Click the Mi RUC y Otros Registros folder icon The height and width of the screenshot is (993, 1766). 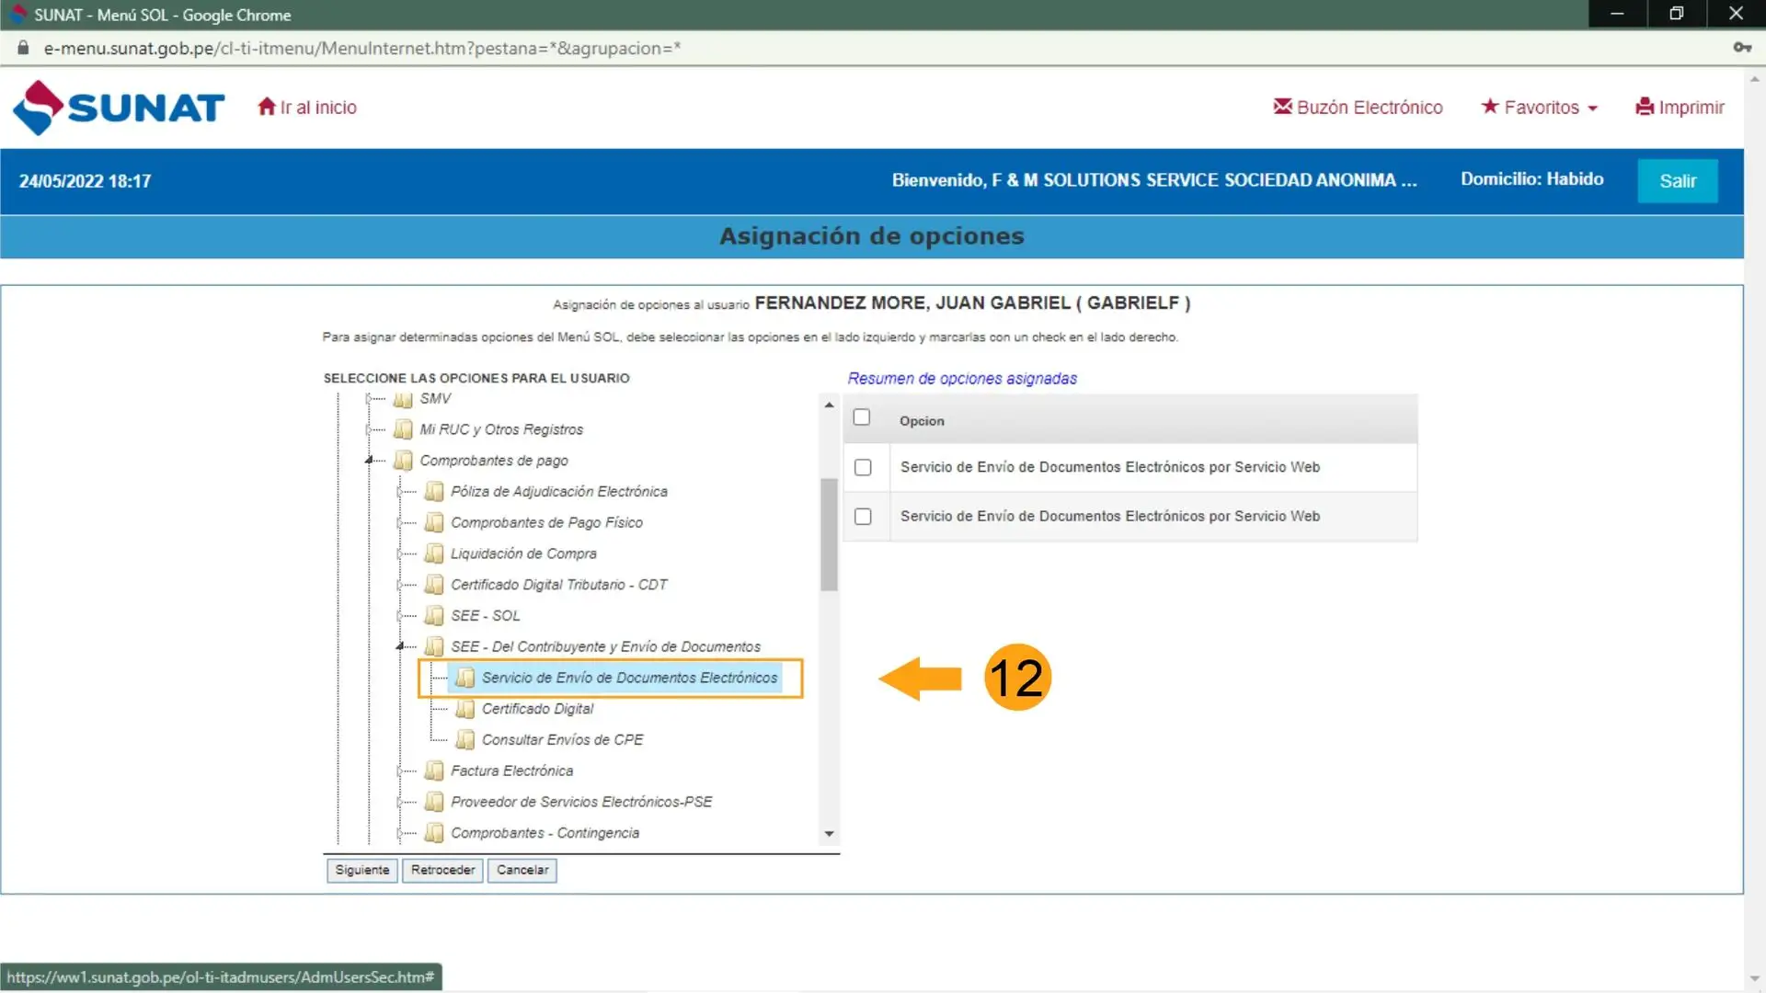point(403,429)
